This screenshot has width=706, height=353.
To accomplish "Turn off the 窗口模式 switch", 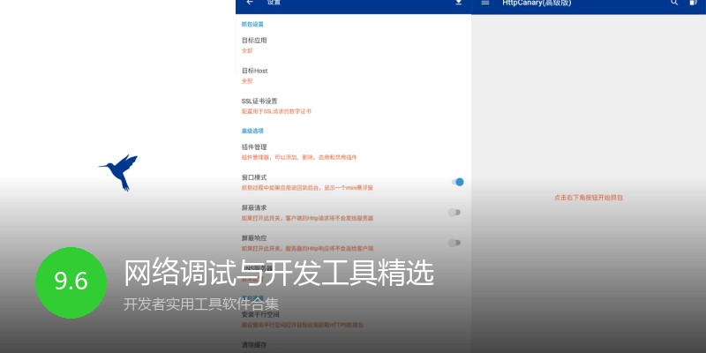I will [x=457, y=182].
